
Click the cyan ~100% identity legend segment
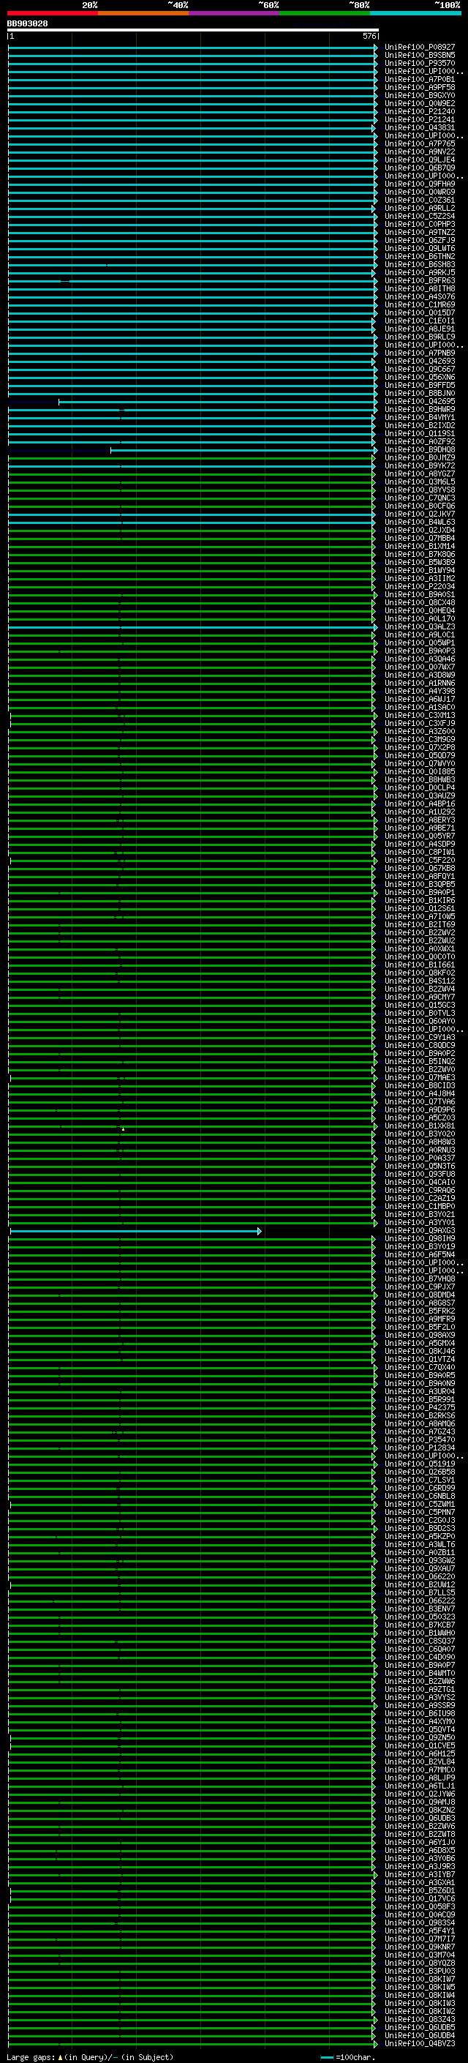[x=415, y=13]
